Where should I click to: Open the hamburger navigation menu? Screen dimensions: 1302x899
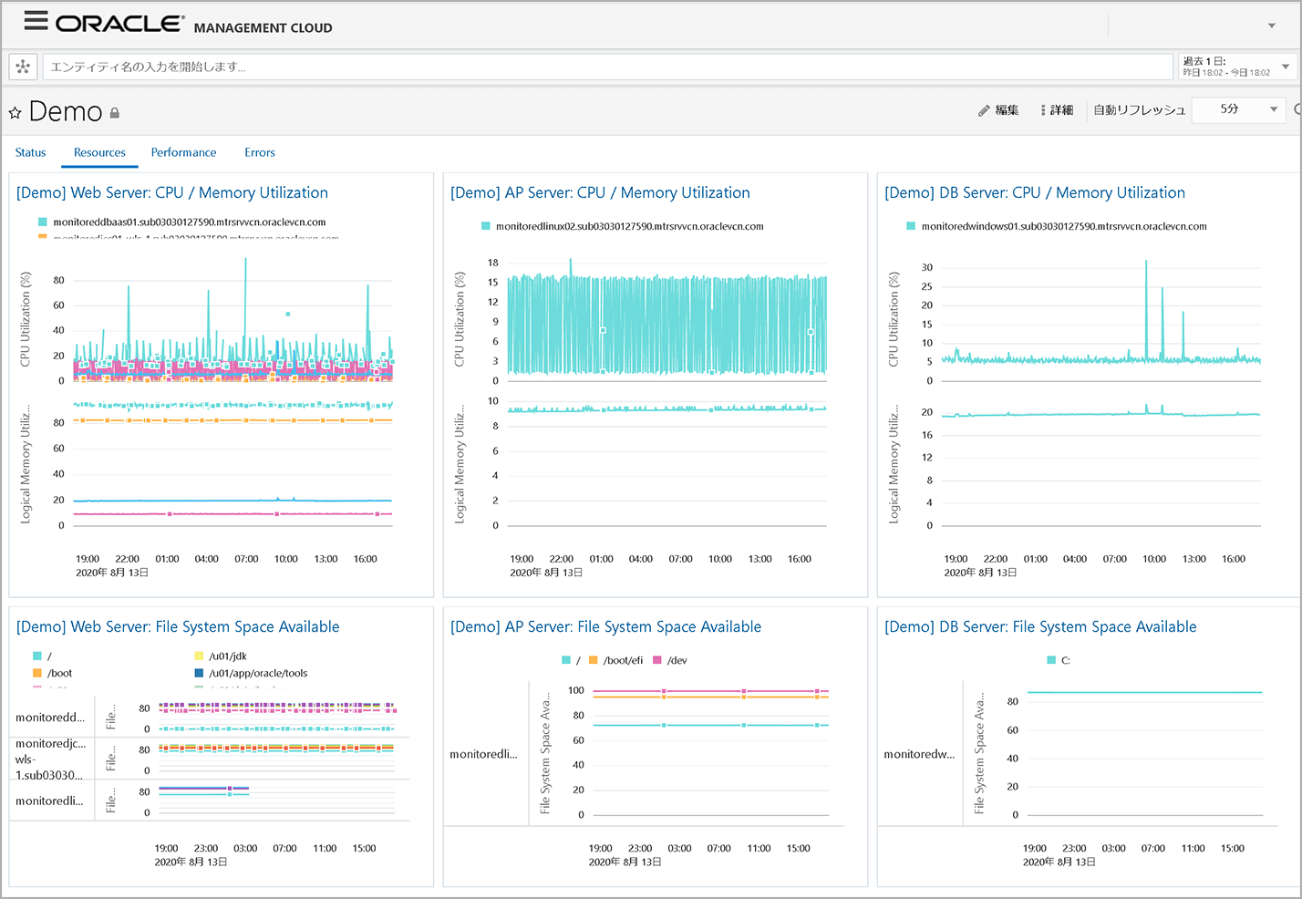[36, 21]
